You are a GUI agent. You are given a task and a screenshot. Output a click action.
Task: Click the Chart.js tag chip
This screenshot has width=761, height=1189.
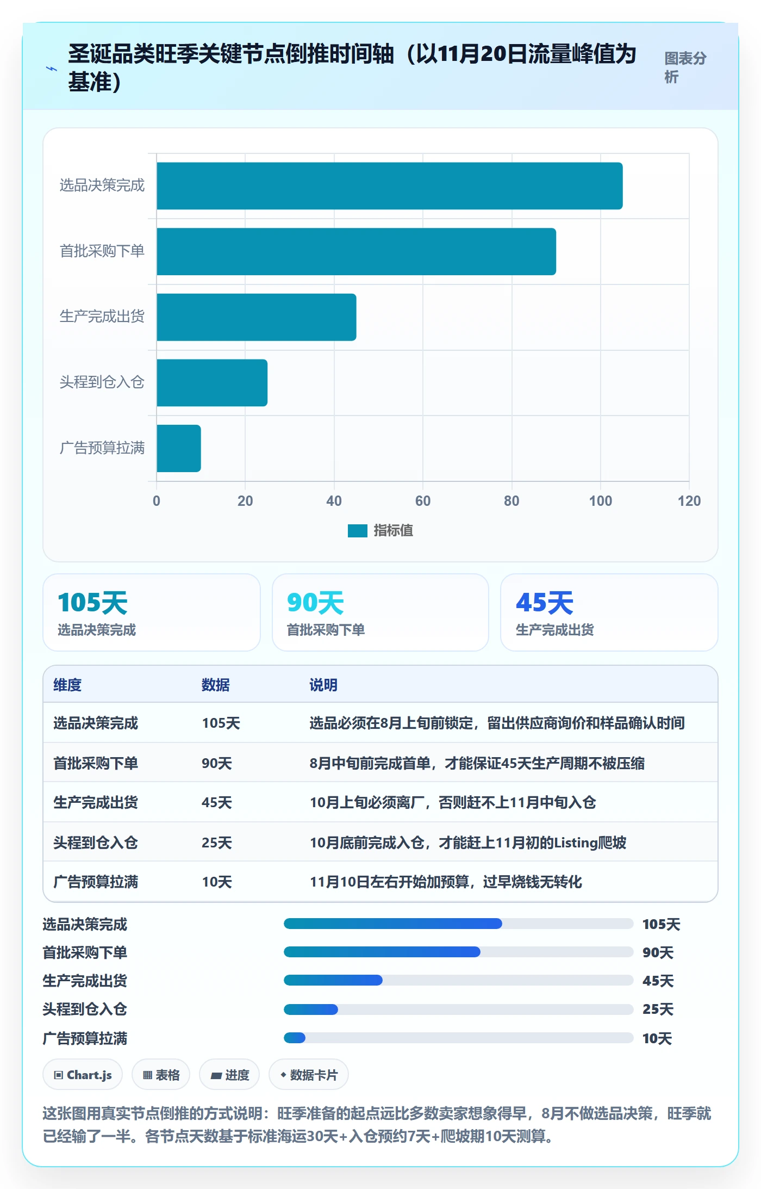coord(83,1075)
